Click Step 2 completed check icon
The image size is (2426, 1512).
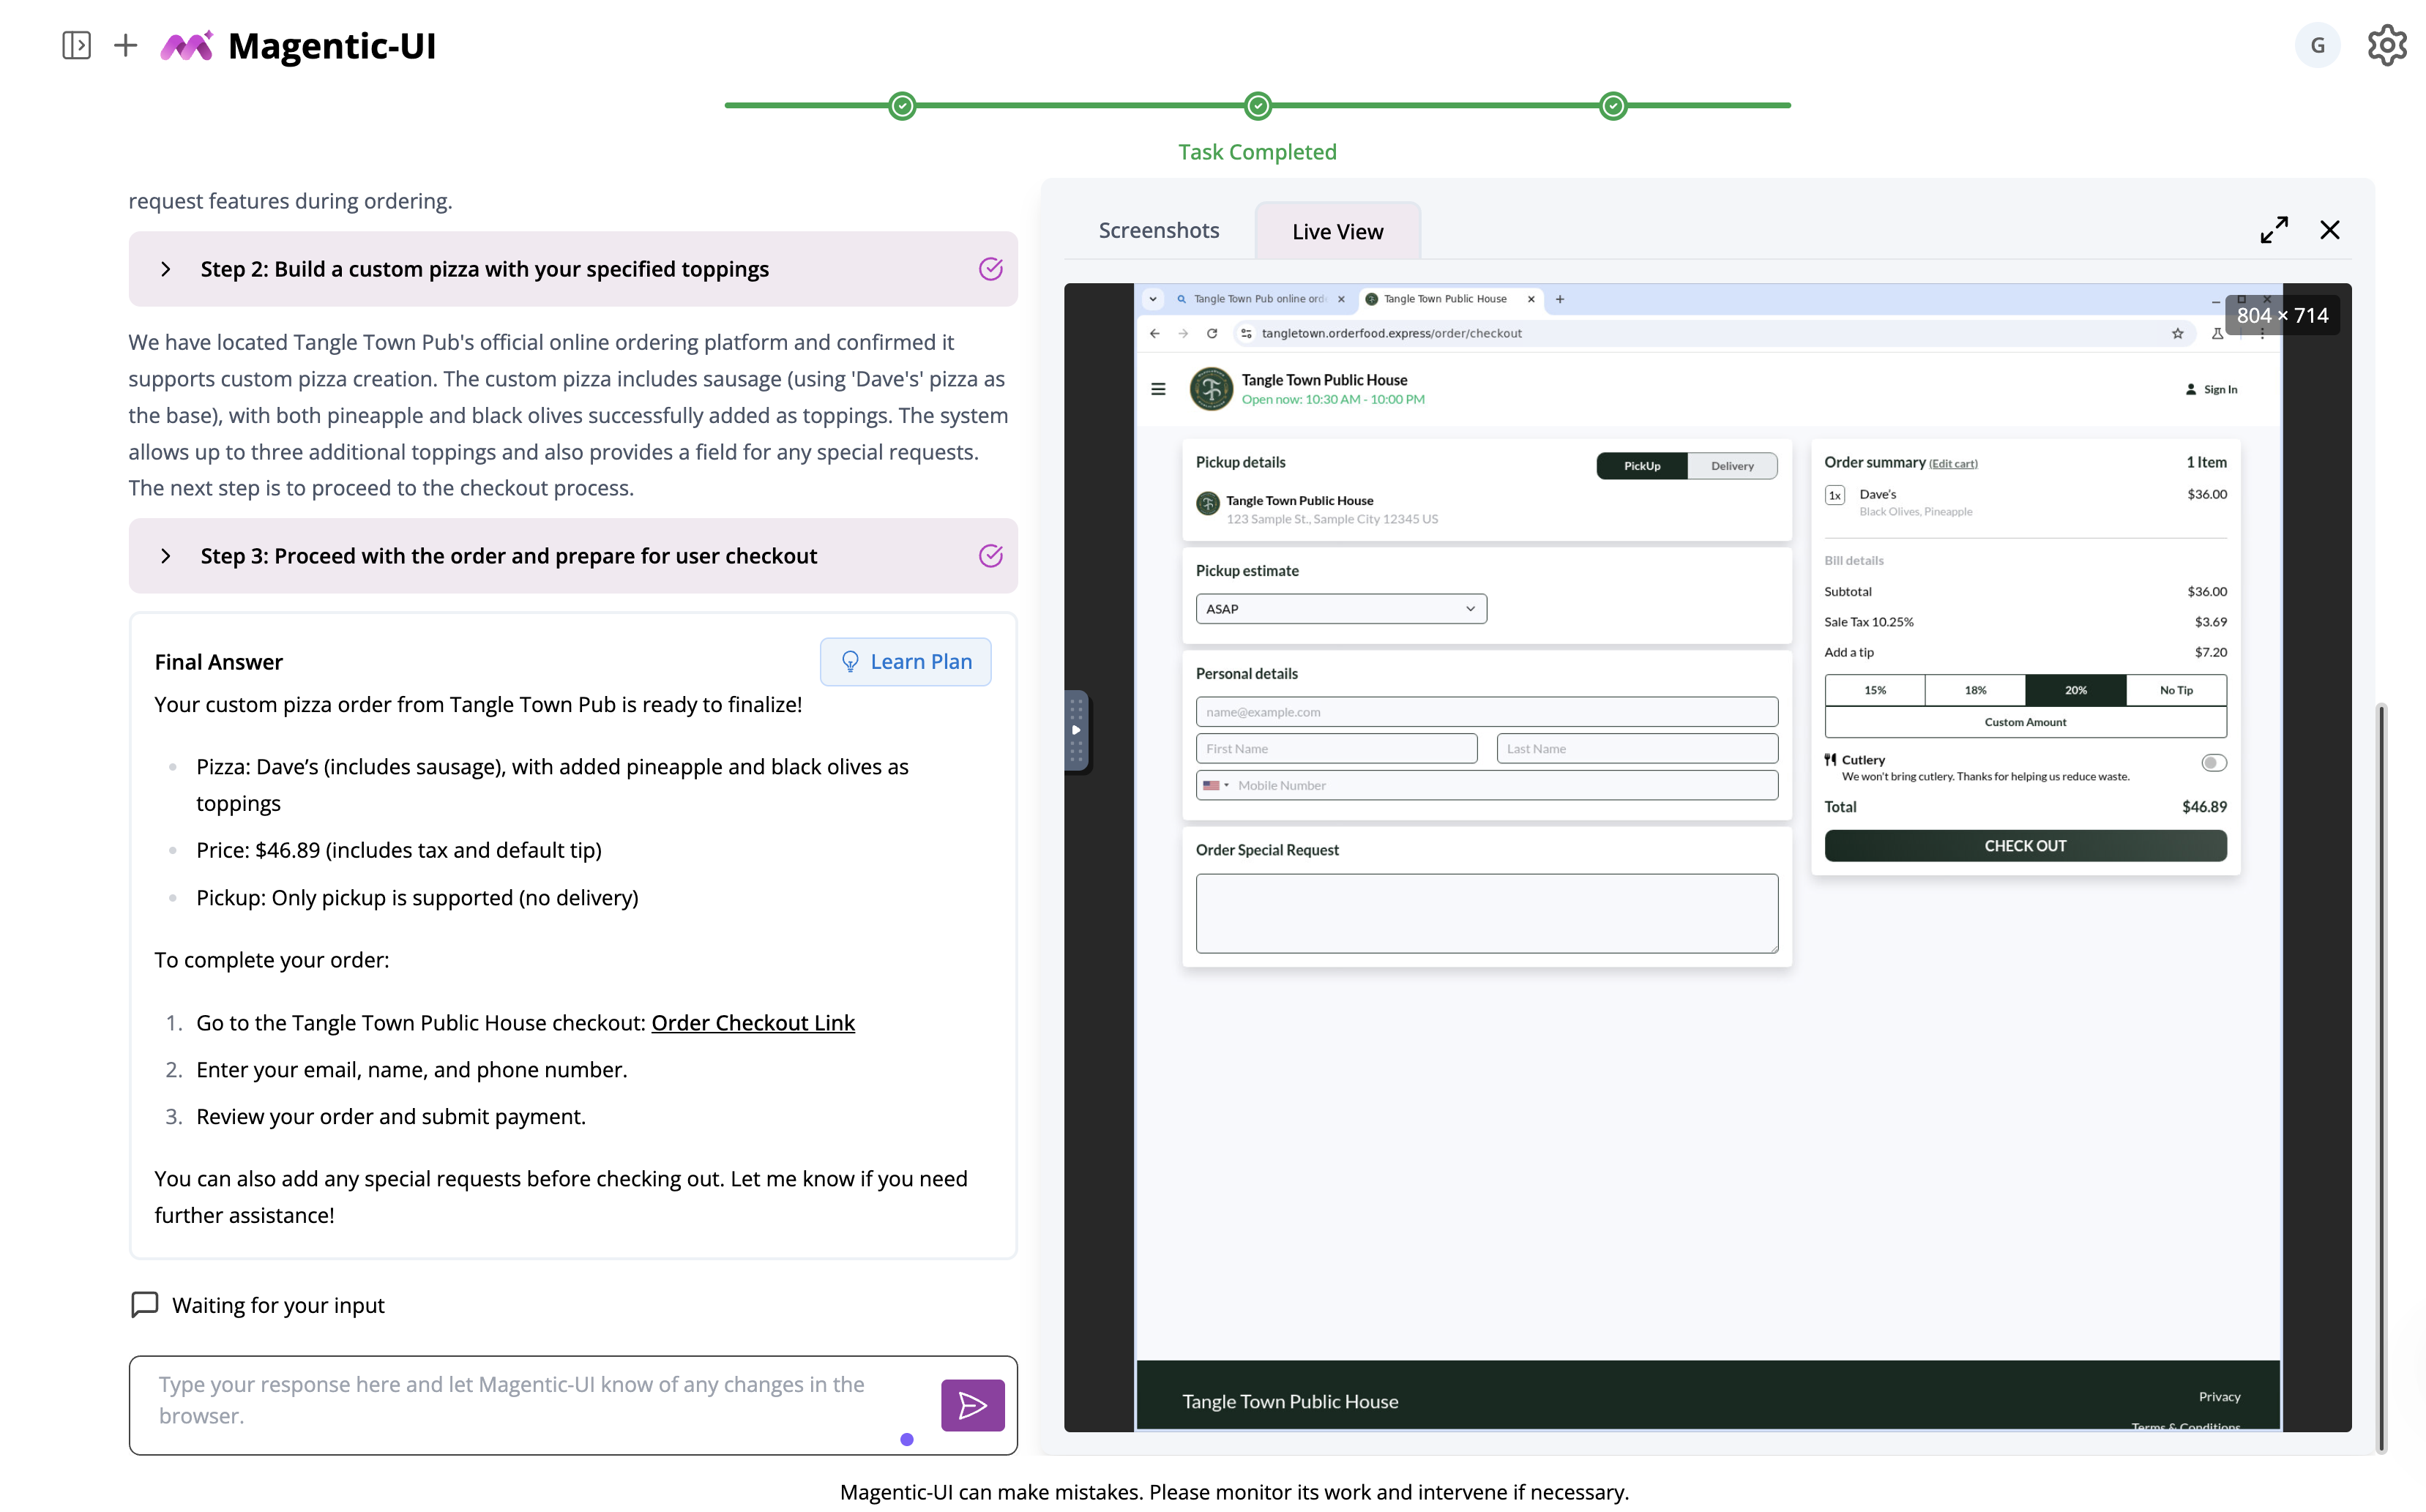990,268
